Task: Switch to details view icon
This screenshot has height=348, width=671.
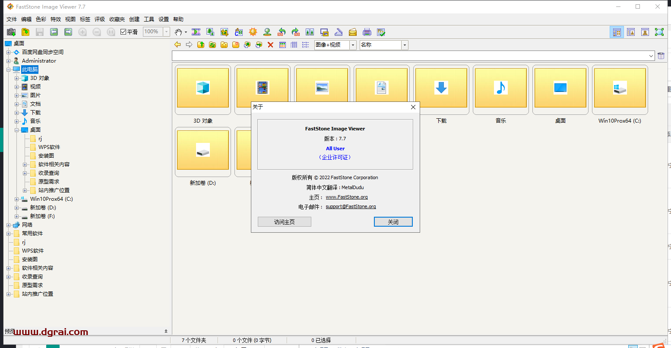Action: [294, 44]
